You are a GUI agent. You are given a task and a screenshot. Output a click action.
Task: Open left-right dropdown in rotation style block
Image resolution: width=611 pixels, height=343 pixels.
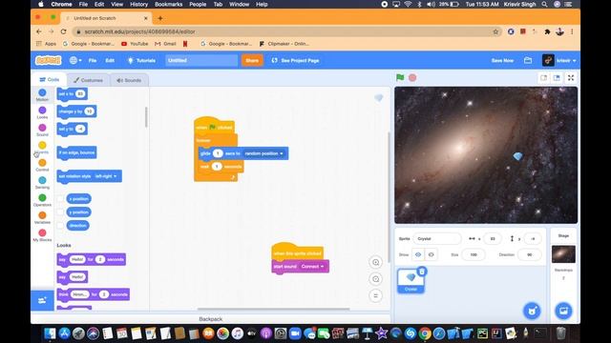[106, 176]
